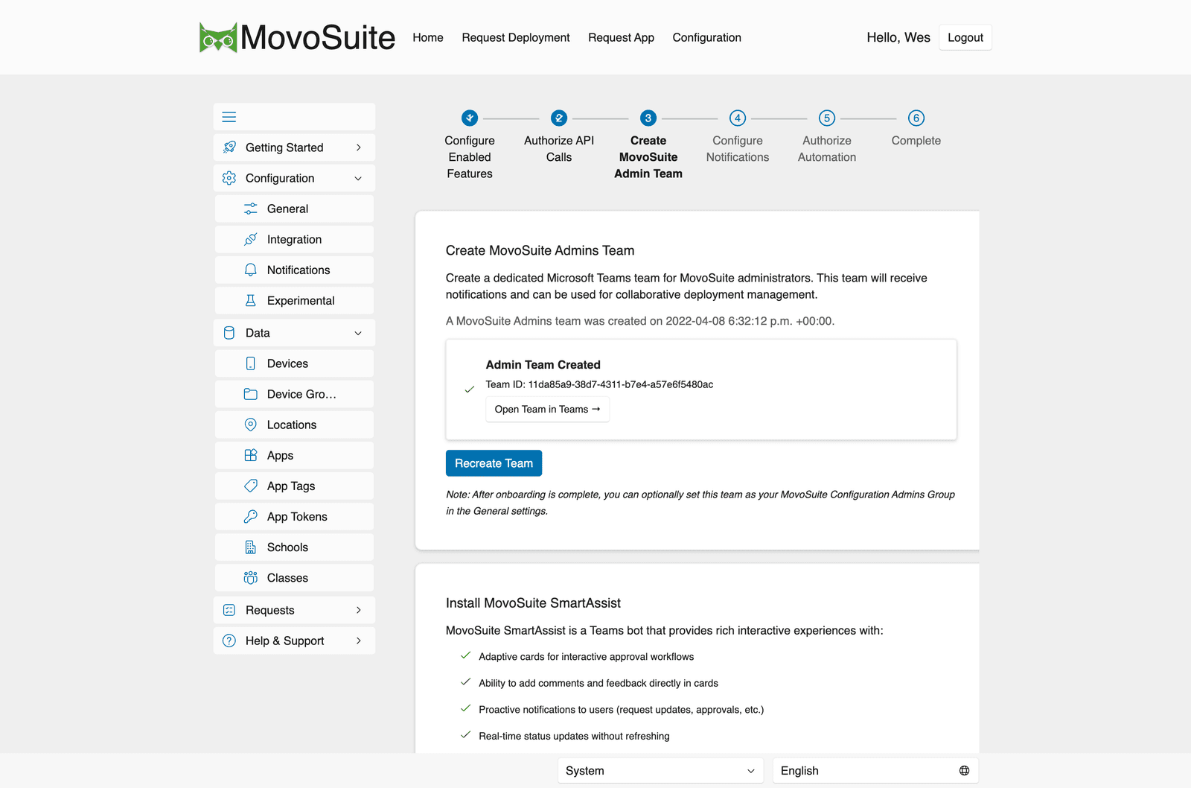Collapse the Configuration section chevron
The width and height of the screenshot is (1191, 788).
pos(358,178)
